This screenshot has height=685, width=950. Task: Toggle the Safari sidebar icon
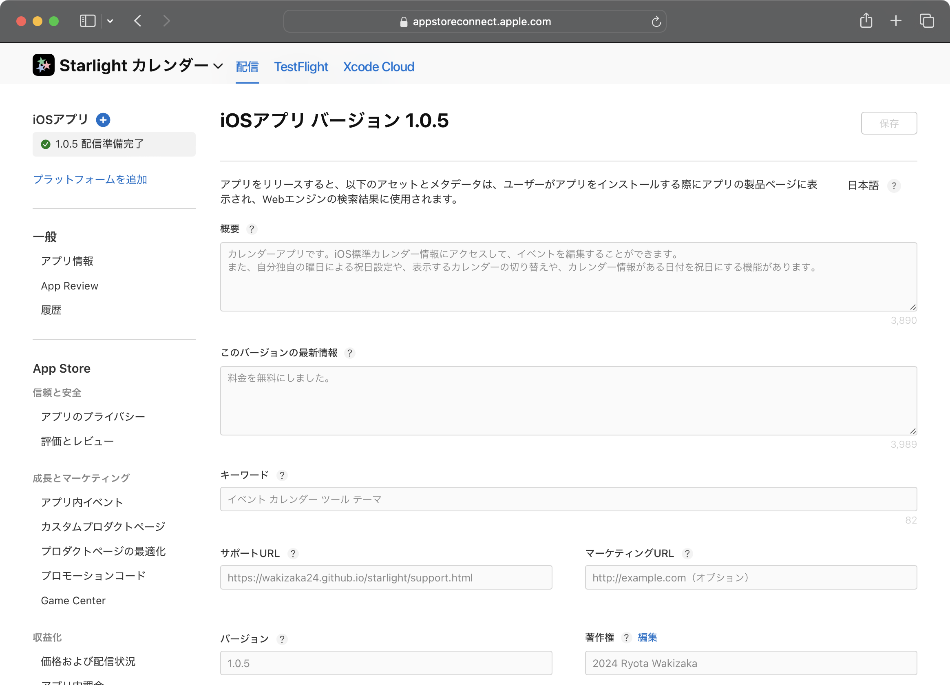(x=88, y=21)
